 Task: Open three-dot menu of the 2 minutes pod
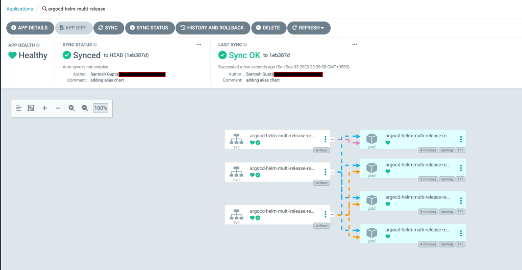tap(461, 168)
